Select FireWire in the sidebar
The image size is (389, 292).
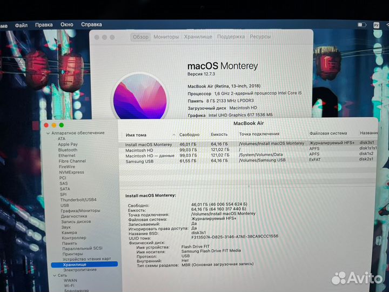67,167
